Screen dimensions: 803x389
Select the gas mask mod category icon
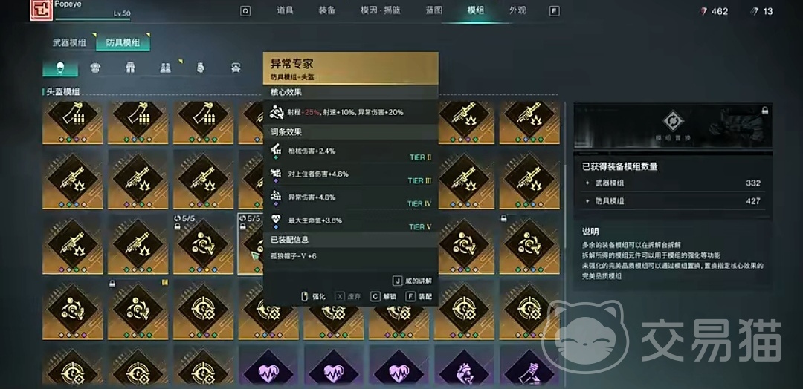coord(236,68)
